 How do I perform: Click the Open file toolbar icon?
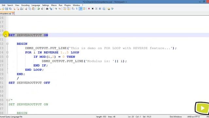[3, 9]
